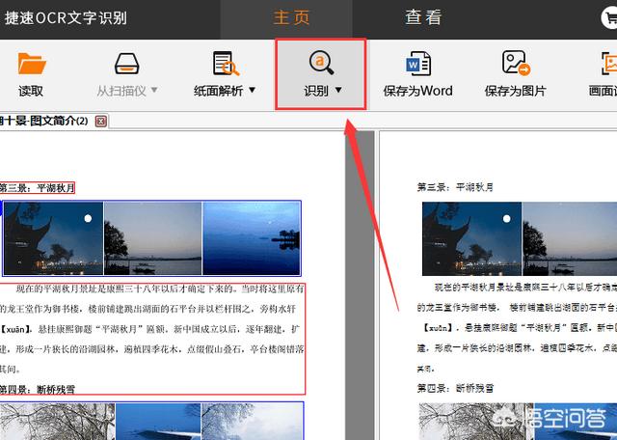
Task: Click the 识别 recognize magnifier icon
Action: (321, 64)
